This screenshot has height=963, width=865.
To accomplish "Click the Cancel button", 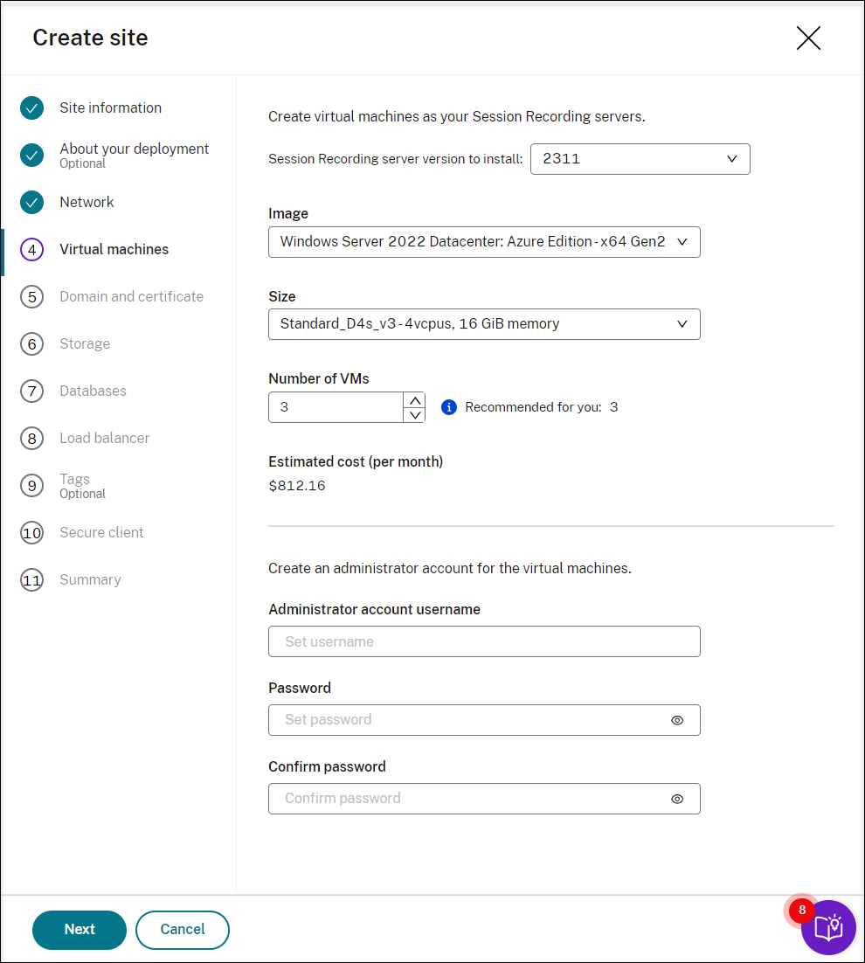I will click(183, 930).
